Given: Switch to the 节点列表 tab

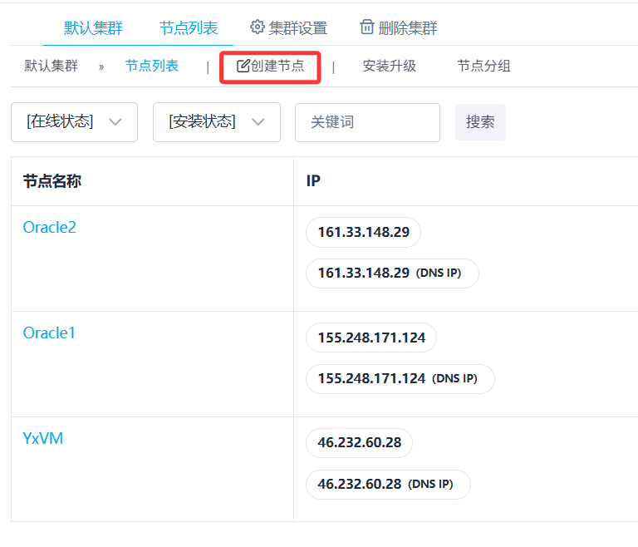Looking at the screenshot, I should click(189, 28).
